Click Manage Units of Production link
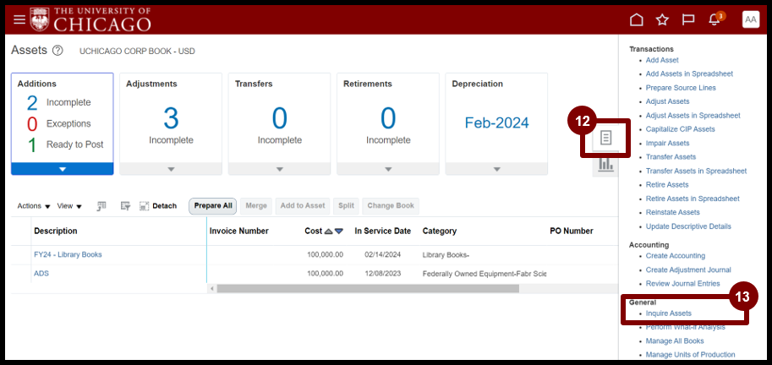 click(x=690, y=355)
